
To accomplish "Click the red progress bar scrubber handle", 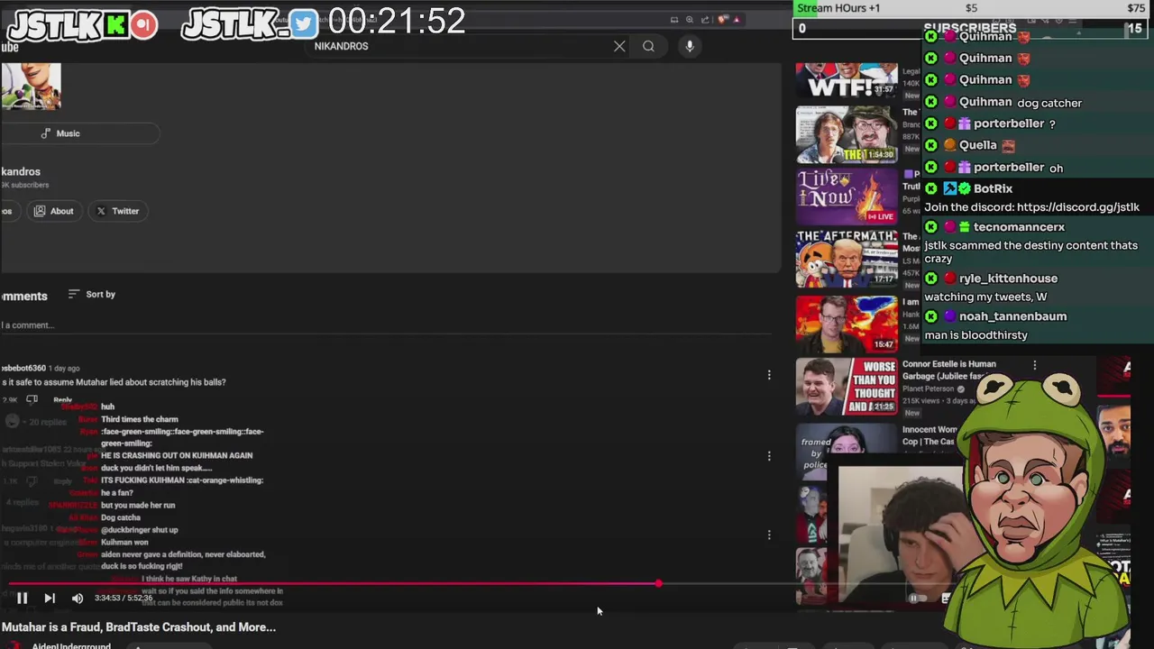I will [x=658, y=584].
